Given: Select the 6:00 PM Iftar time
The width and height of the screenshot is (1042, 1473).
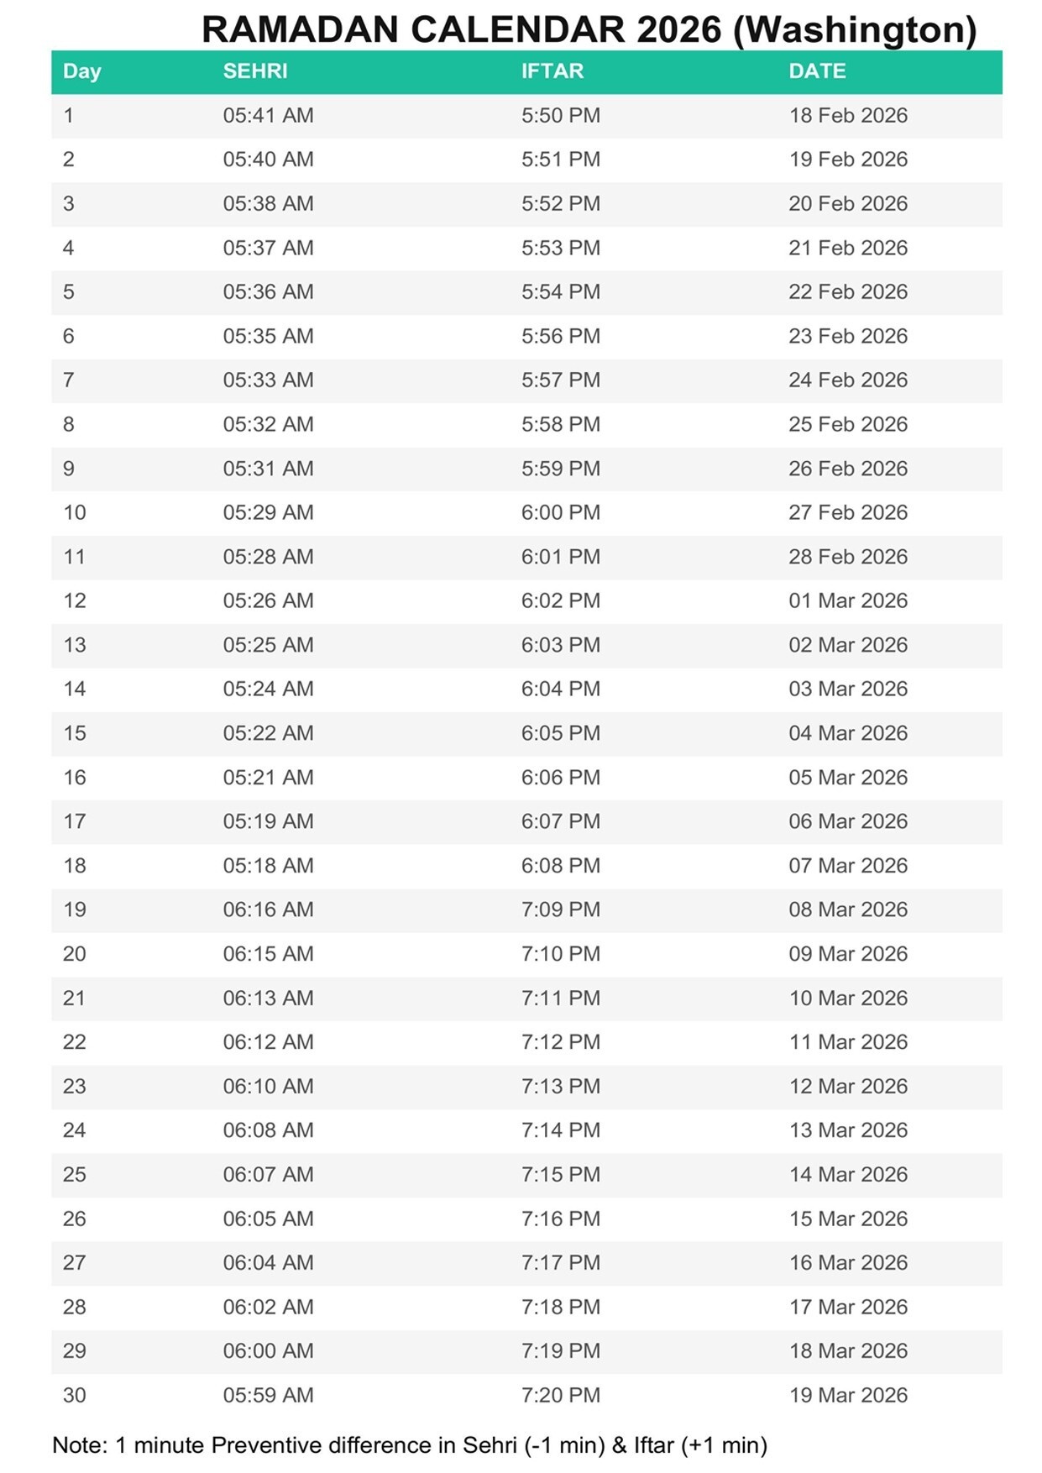Looking at the screenshot, I should [x=560, y=513].
